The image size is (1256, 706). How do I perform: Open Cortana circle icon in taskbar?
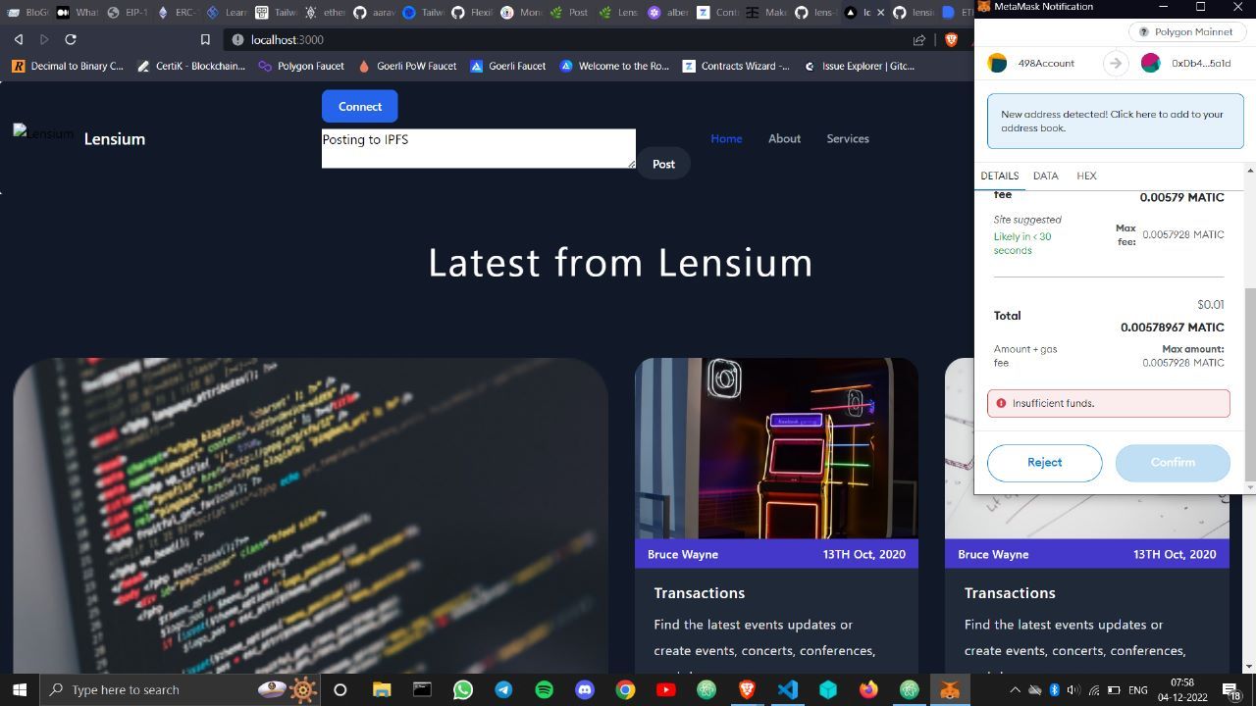tap(340, 689)
